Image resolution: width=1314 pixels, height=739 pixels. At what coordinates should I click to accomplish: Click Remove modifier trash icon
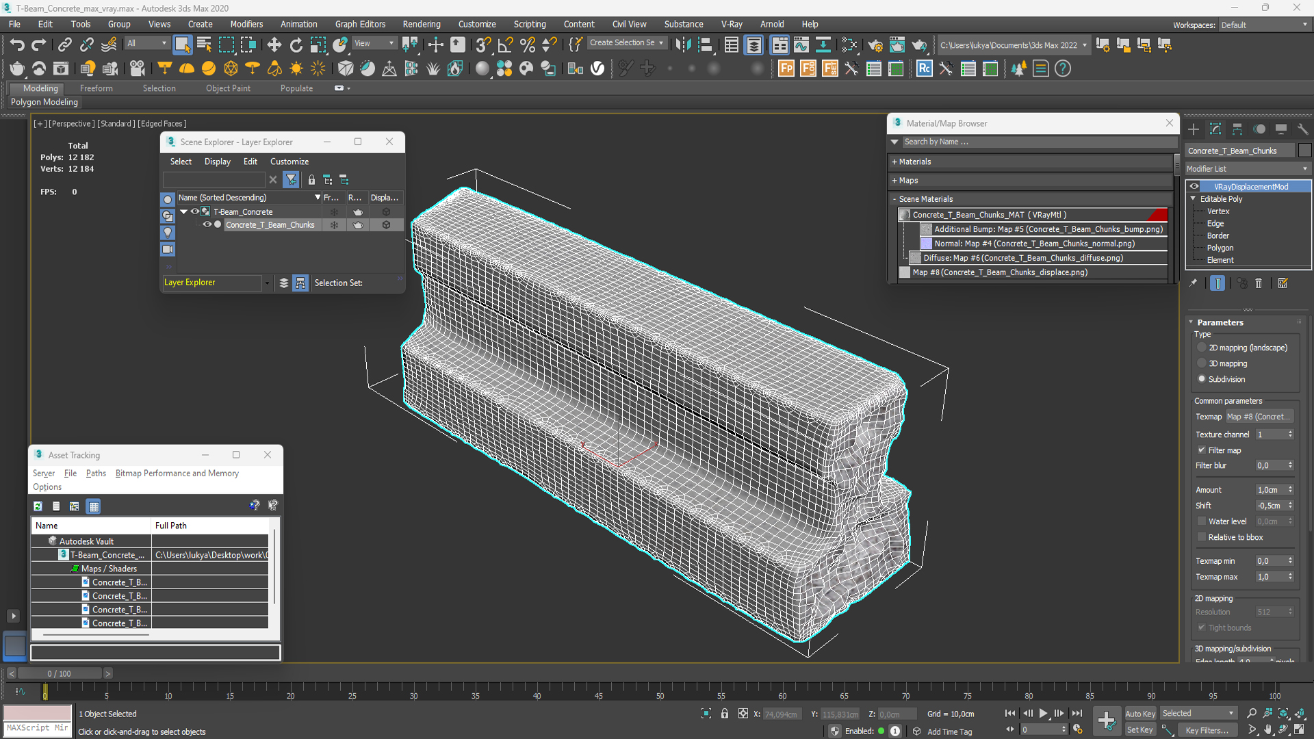coord(1258,283)
